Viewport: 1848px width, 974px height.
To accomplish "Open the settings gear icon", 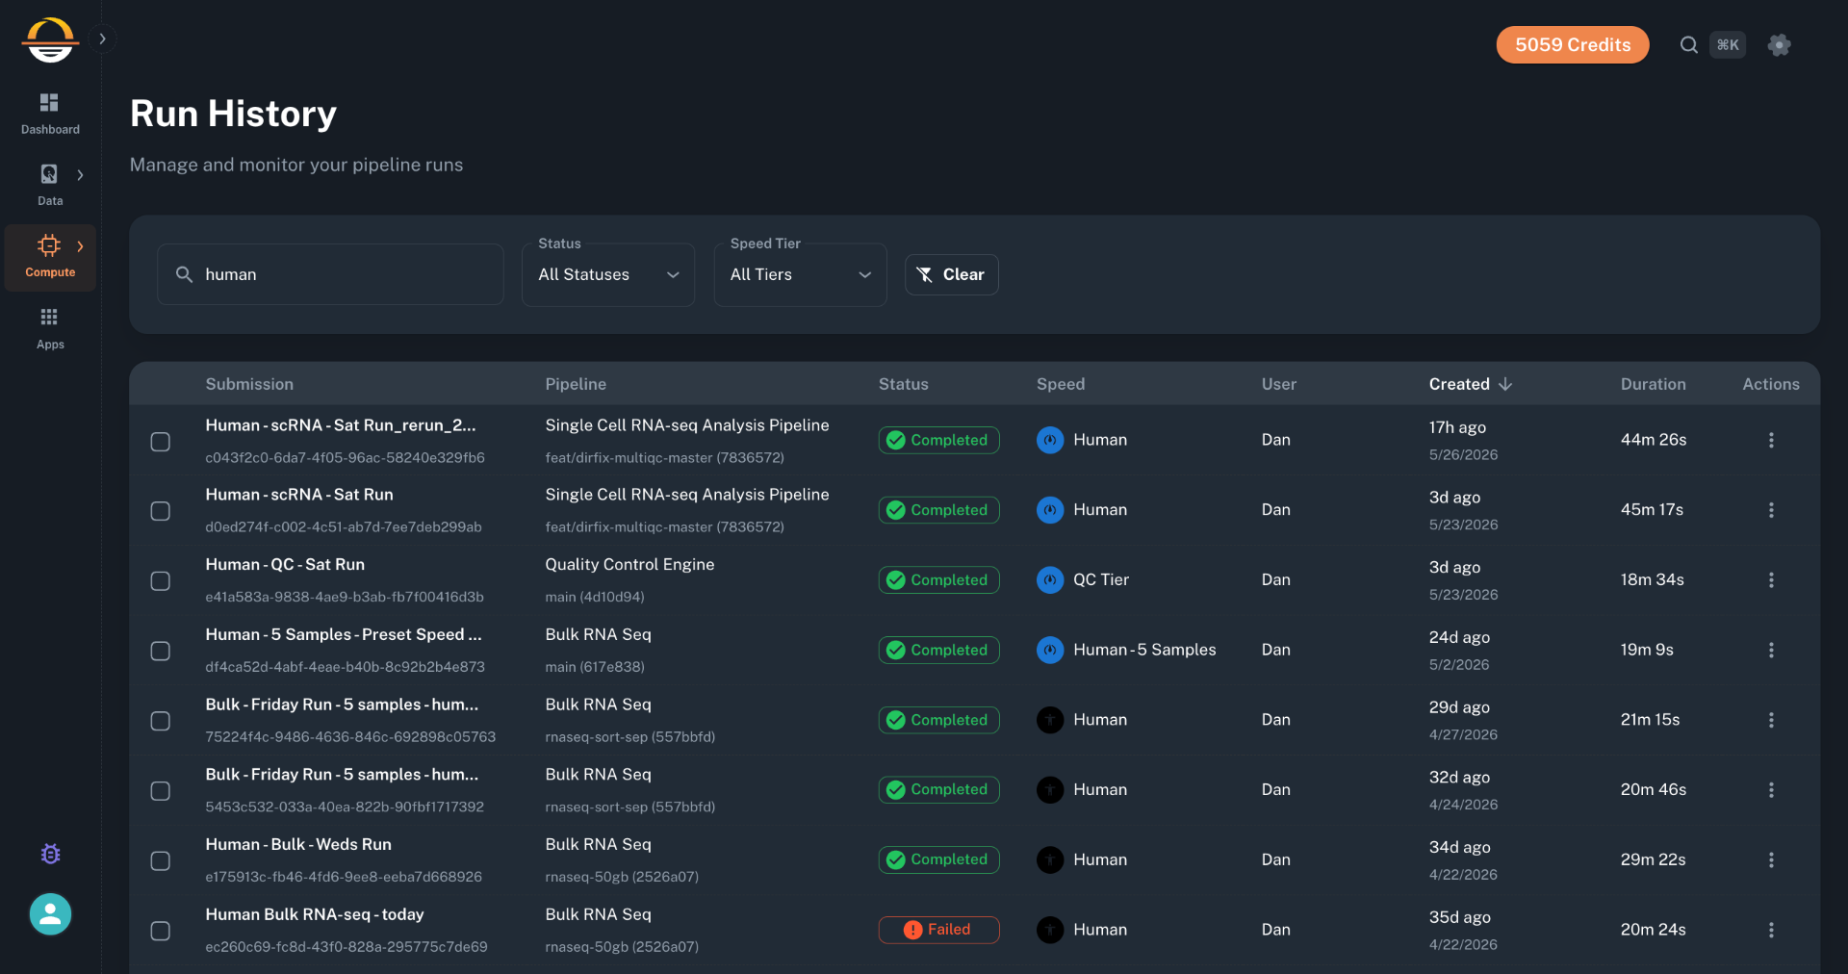I will [x=1779, y=44].
